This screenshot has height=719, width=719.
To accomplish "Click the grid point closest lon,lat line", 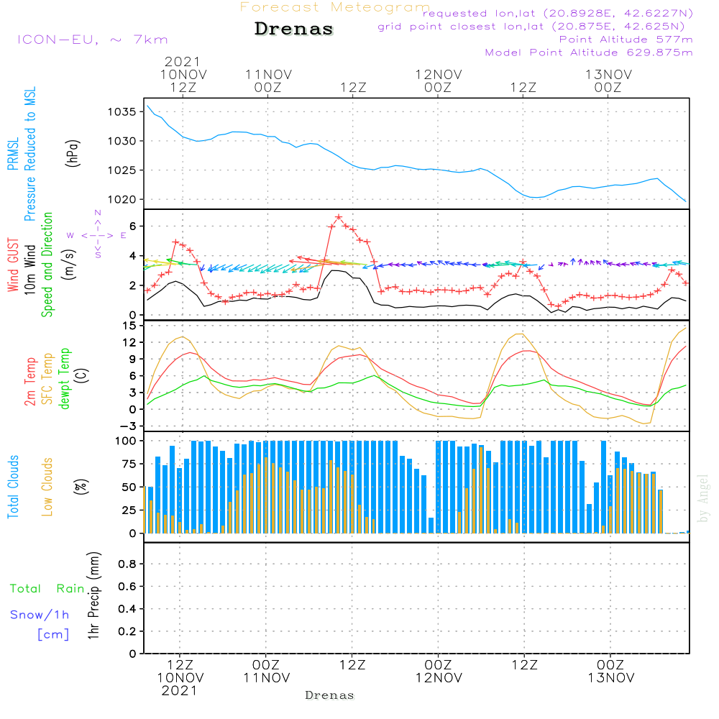I will (x=531, y=26).
